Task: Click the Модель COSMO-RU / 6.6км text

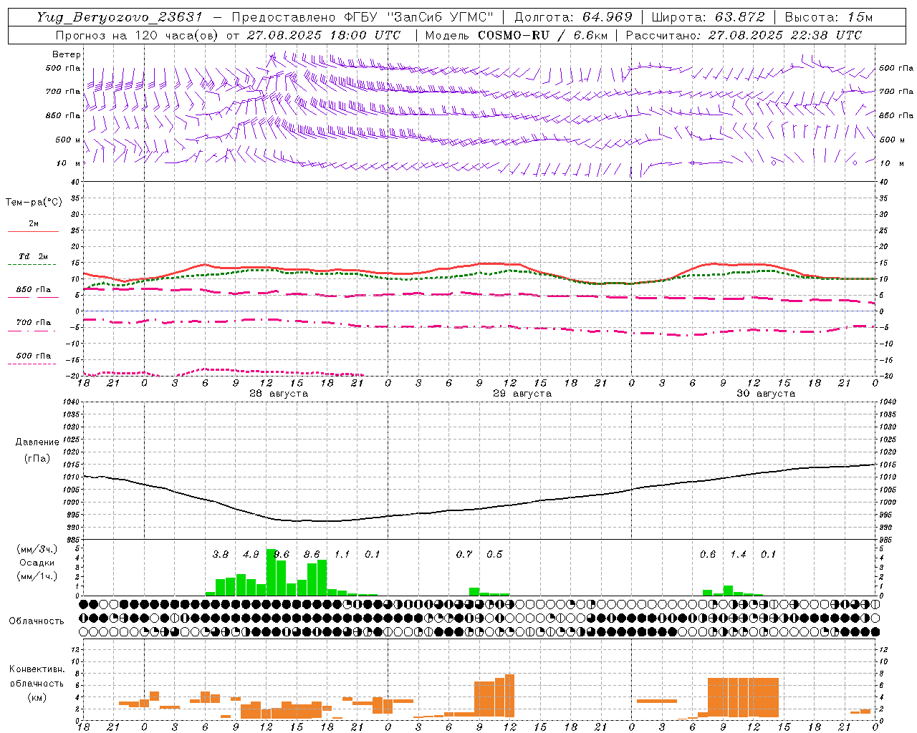Action: (x=516, y=34)
